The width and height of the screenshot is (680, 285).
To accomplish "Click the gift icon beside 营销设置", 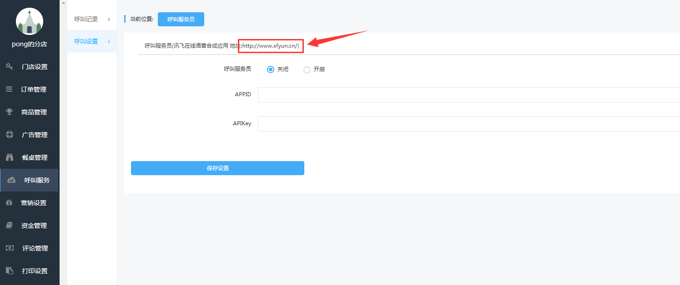I will pos(9,203).
